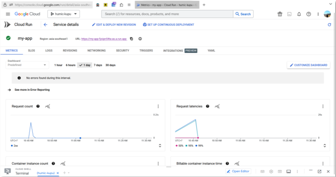Open the humic-kupu project selector
The image size is (336, 177).
[x=64, y=14]
